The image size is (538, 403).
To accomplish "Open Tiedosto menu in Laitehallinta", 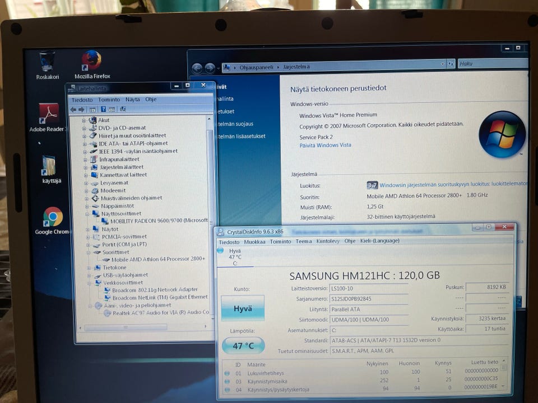I will pyautogui.click(x=82, y=100).
